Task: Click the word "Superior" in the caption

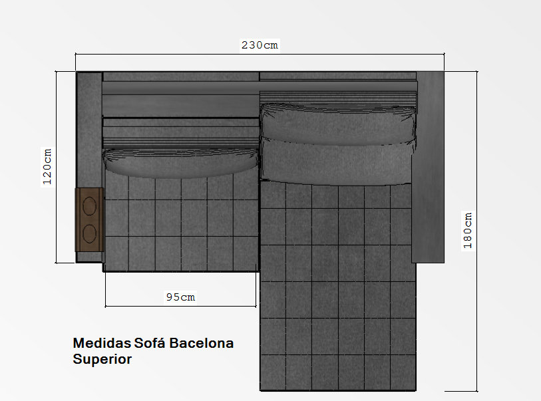Action: click(x=102, y=360)
